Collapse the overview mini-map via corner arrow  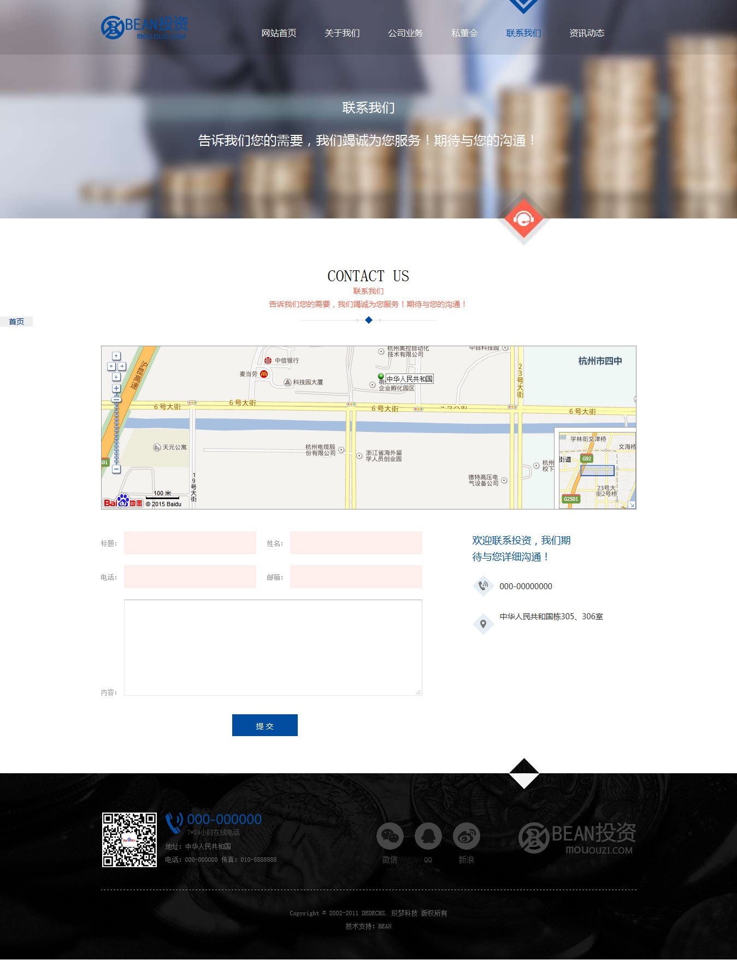point(632,505)
